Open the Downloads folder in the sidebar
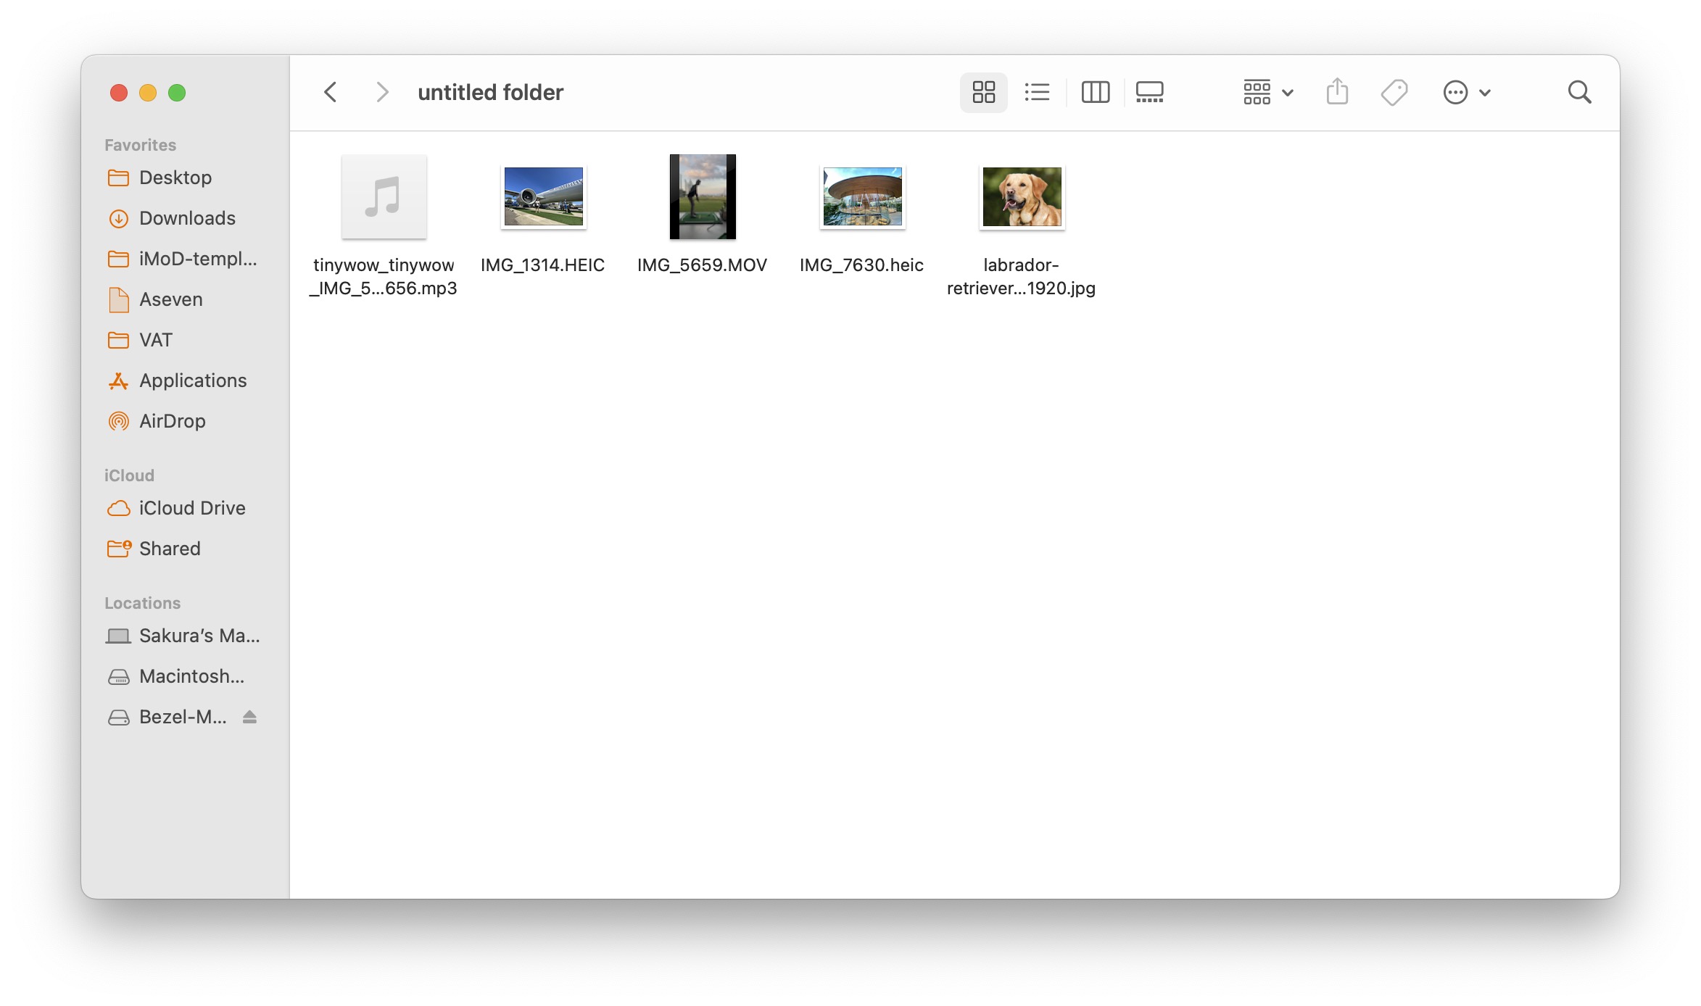 (186, 218)
